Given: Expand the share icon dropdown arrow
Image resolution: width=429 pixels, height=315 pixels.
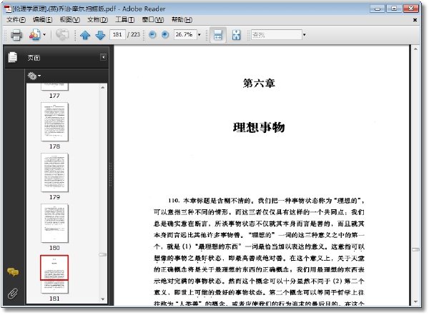Looking at the screenshot, I should [x=44, y=35].
